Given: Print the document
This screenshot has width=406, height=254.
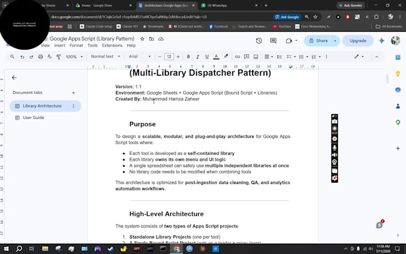Looking at the screenshot, I should (x=41, y=57).
